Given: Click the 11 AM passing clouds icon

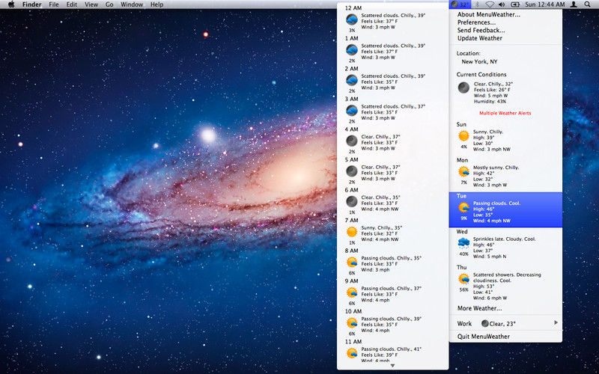Looking at the screenshot, I should pyautogui.click(x=352, y=353).
